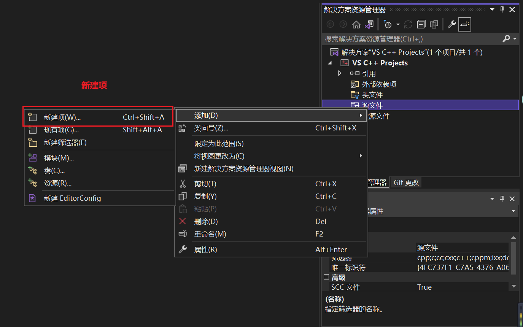Click 新建解决方案资源管理器视图(N) icon entry
The height and width of the screenshot is (327, 523).
tap(271, 168)
